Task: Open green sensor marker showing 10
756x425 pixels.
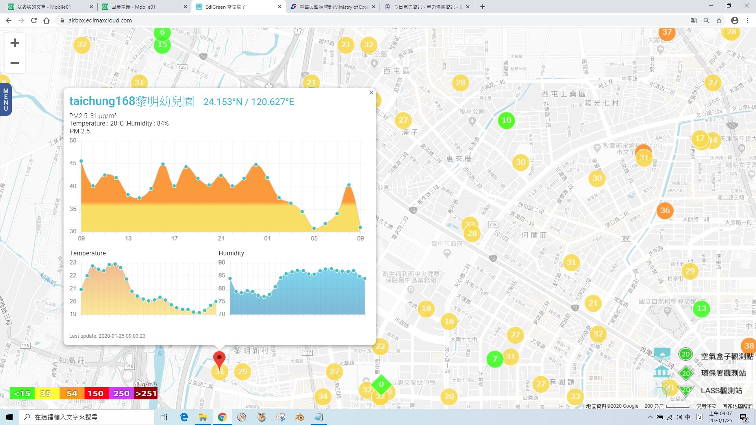Action: click(x=506, y=120)
